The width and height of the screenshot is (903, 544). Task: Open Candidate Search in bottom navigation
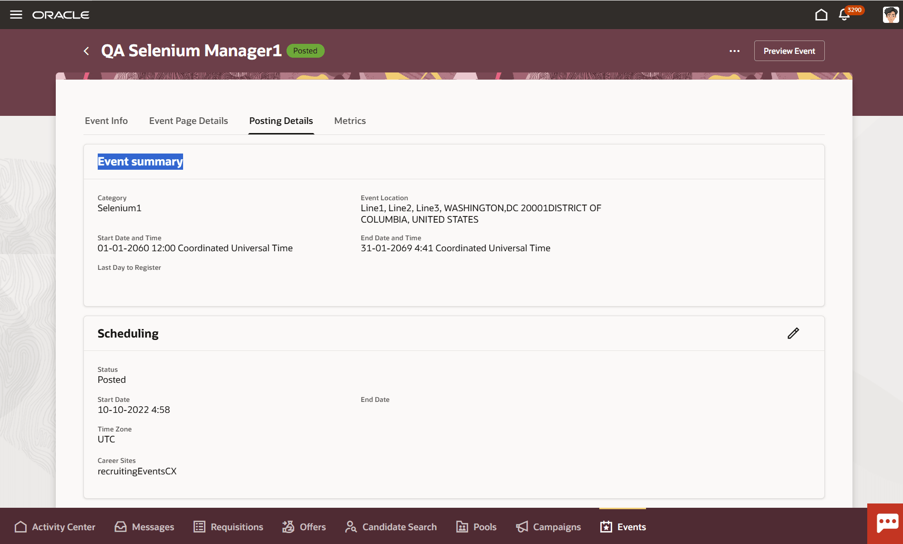[390, 527]
